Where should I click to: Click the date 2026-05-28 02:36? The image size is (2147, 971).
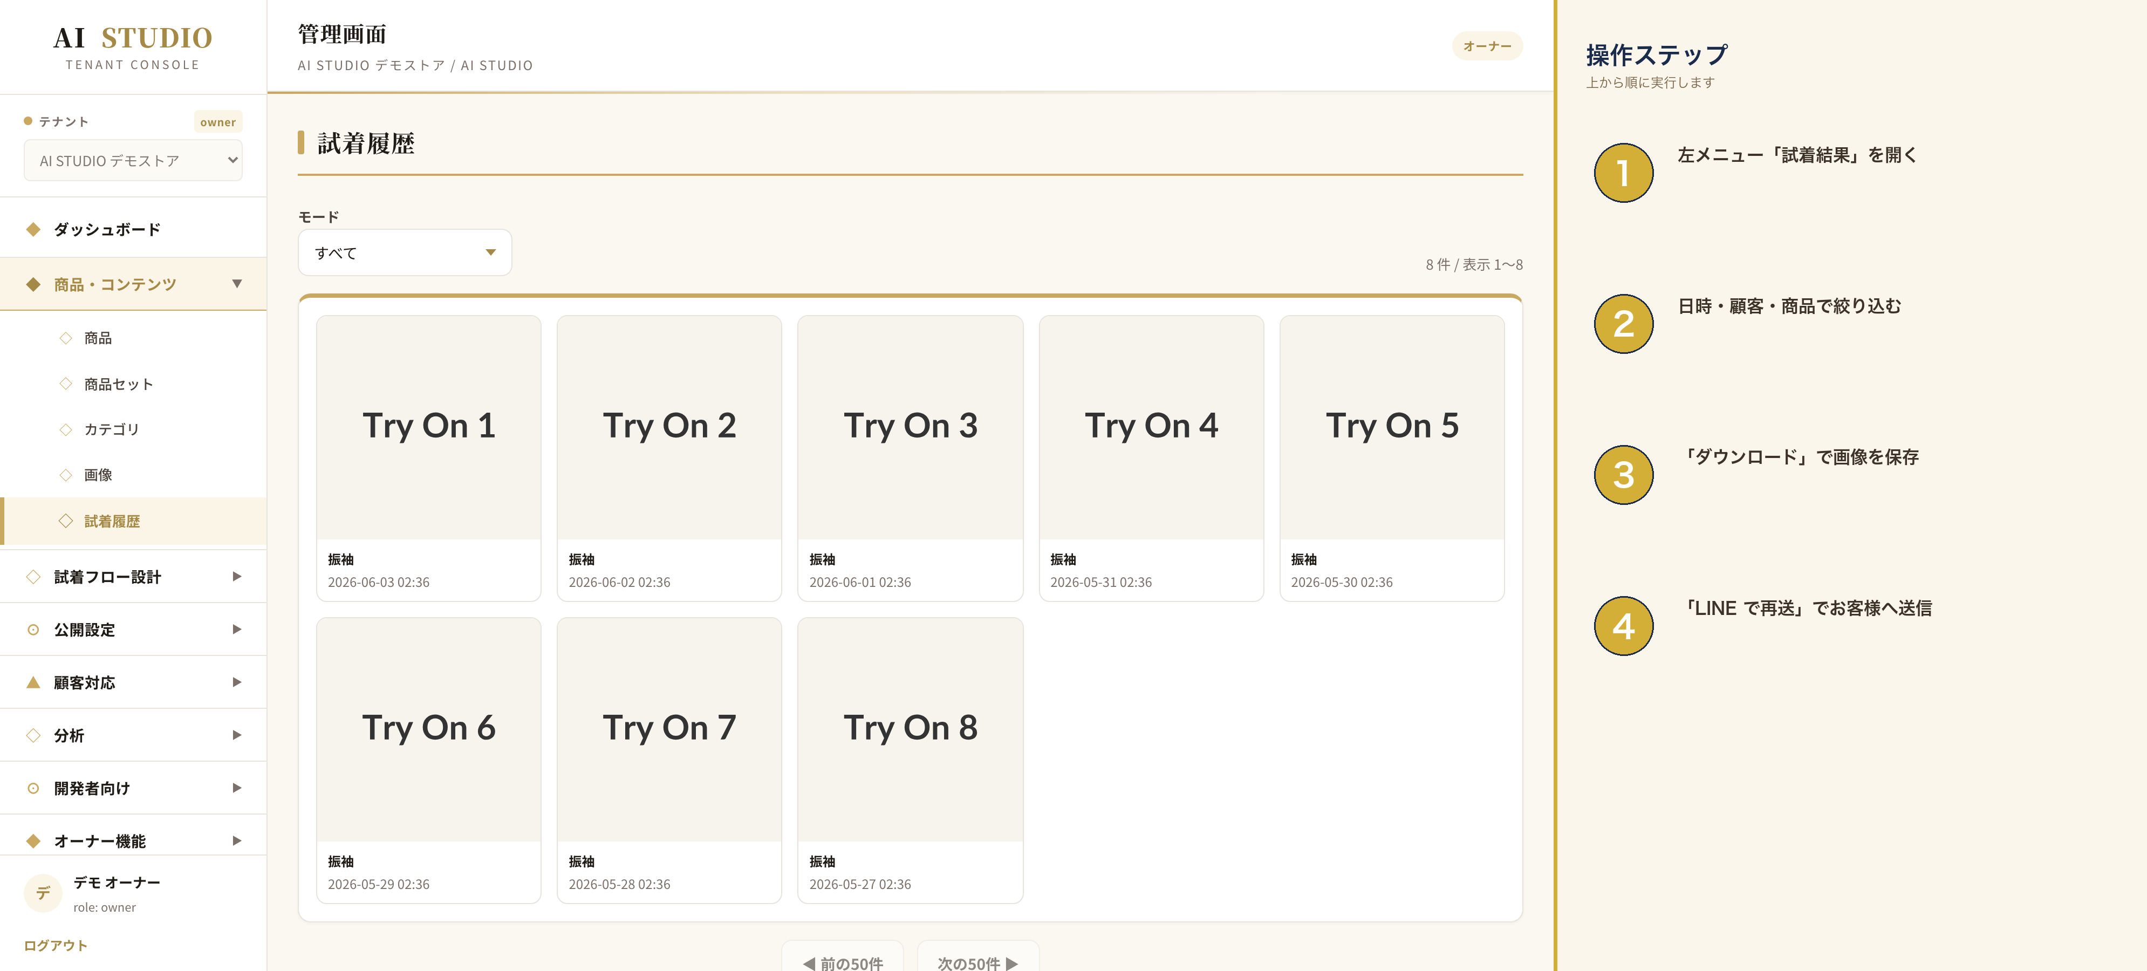click(619, 884)
